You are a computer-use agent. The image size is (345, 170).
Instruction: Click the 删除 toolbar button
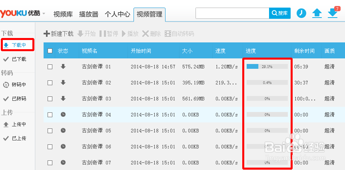[x=152, y=34]
